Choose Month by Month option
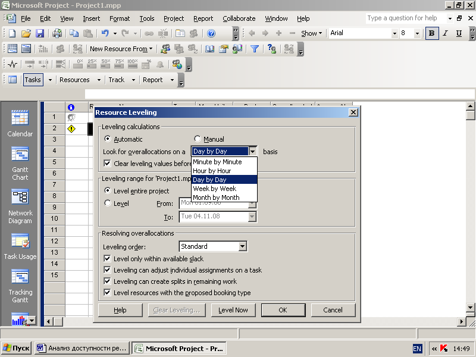Viewport: 476px width, 357px height. [224, 198]
